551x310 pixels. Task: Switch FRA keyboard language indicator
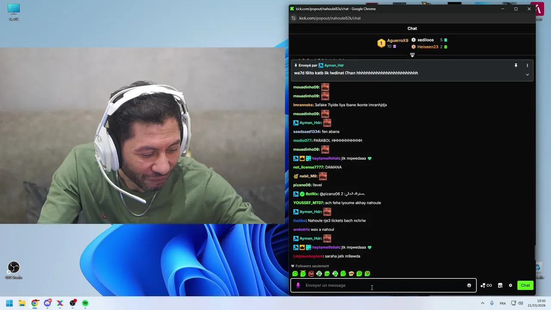point(503,303)
